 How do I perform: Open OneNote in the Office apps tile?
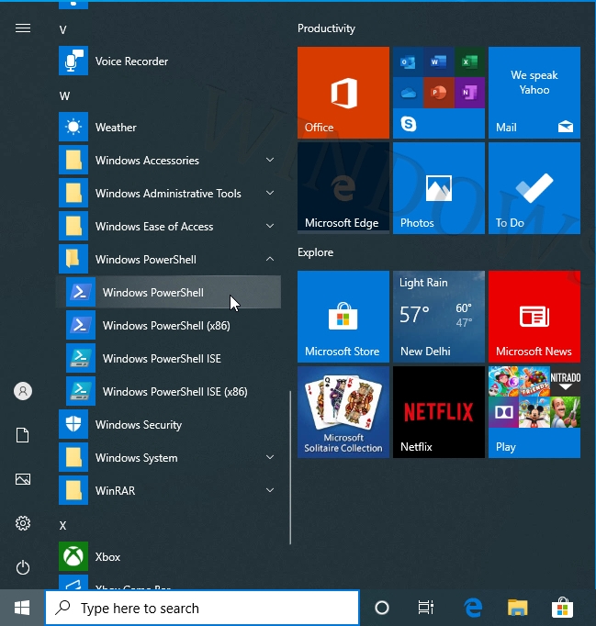469,93
